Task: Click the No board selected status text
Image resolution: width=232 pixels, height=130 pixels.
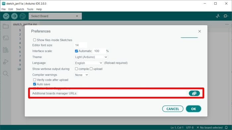Action: (210, 127)
